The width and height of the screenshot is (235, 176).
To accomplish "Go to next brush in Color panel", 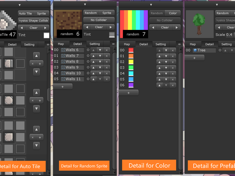I will (177, 28).
